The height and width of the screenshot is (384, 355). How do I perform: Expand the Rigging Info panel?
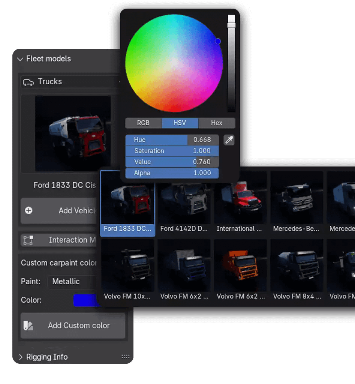[x=21, y=357]
